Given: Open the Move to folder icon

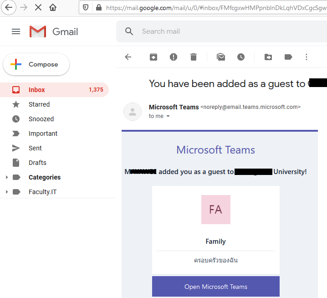Looking at the screenshot, I should point(268,57).
